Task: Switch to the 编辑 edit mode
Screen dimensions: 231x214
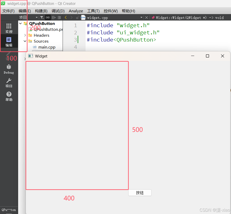Action: (9, 42)
